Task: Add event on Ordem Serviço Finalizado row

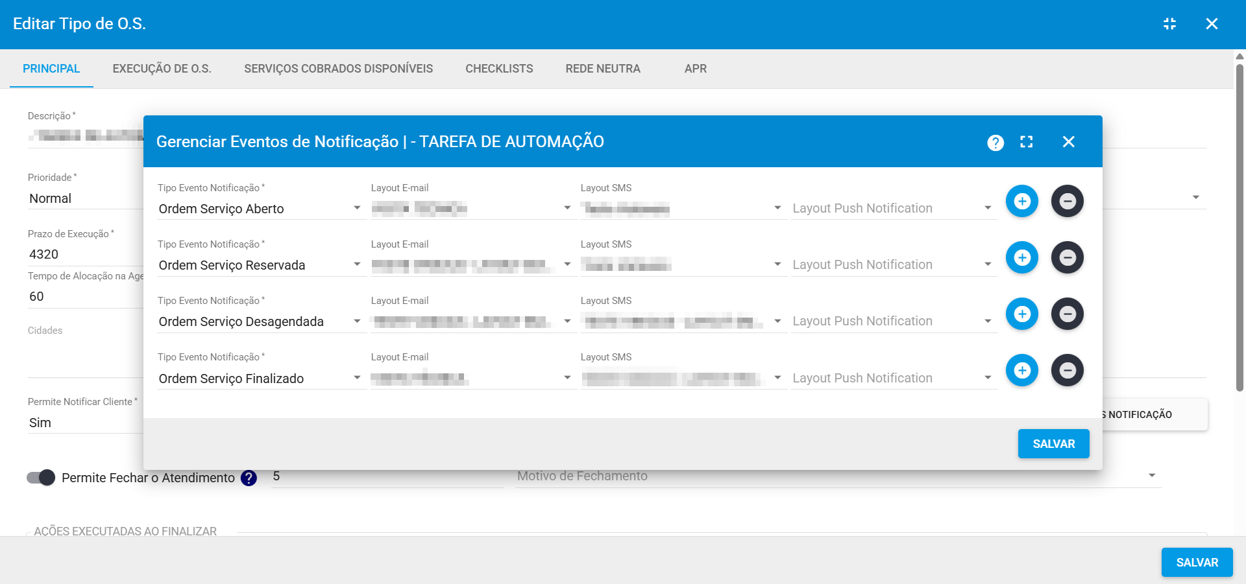Action: coord(1022,370)
